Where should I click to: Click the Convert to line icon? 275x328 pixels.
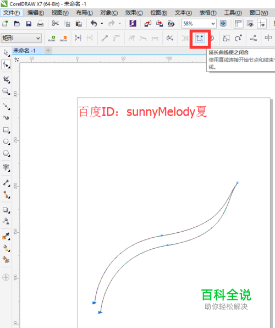(105, 39)
